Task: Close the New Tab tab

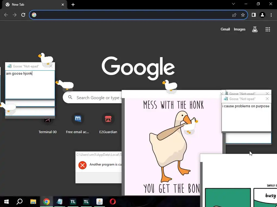Action: point(63,5)
